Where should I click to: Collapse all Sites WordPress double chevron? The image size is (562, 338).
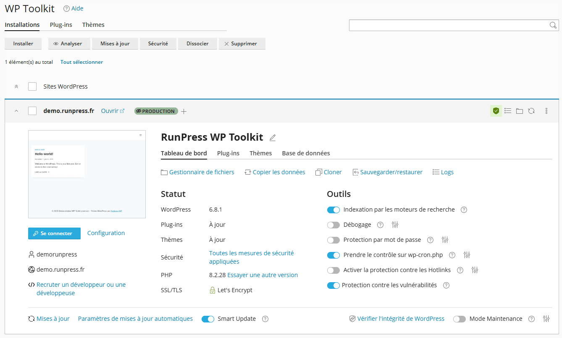(x=16, y=86)
